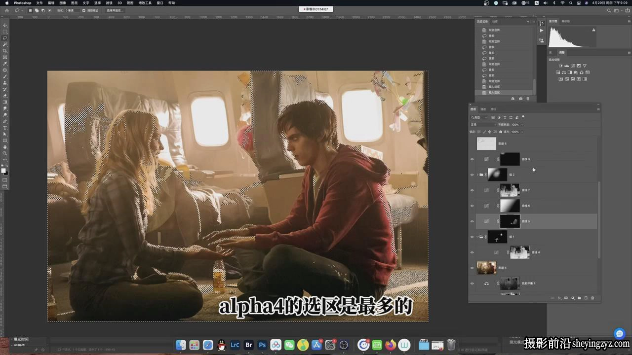Select the Rectangular Marquee tool
Viewport: 632px width, 355px height.
[x=5, y=32]
